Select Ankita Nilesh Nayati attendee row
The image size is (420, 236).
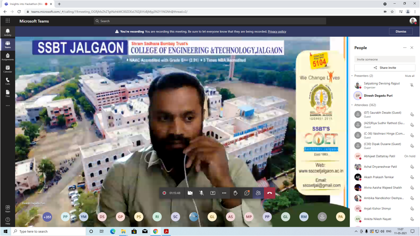(x=385, y=219)
